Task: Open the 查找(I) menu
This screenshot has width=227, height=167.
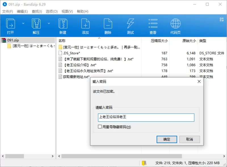Action: pos(37,11)
